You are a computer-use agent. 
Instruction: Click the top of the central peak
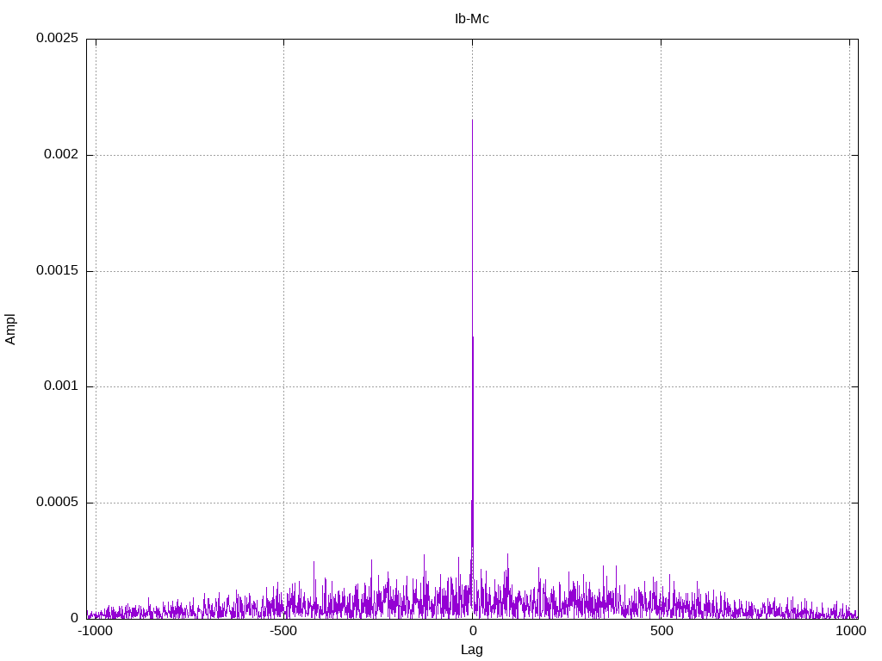pos(472,120)
